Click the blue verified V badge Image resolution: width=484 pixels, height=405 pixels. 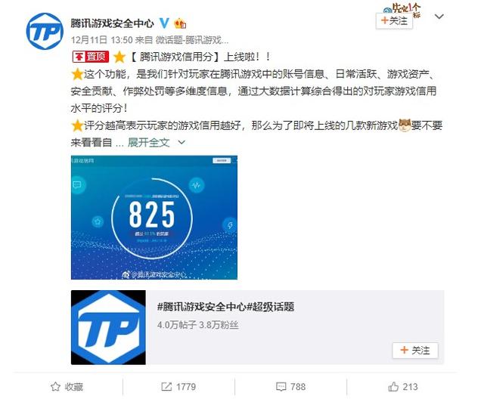coord(164,23)
